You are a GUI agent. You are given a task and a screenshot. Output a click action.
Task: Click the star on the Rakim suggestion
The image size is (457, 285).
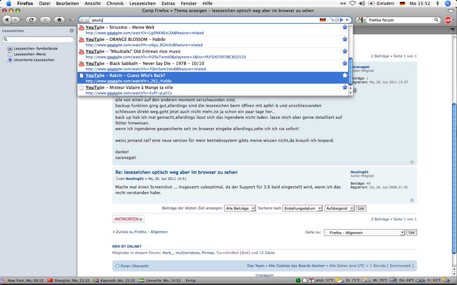(345, 75)
